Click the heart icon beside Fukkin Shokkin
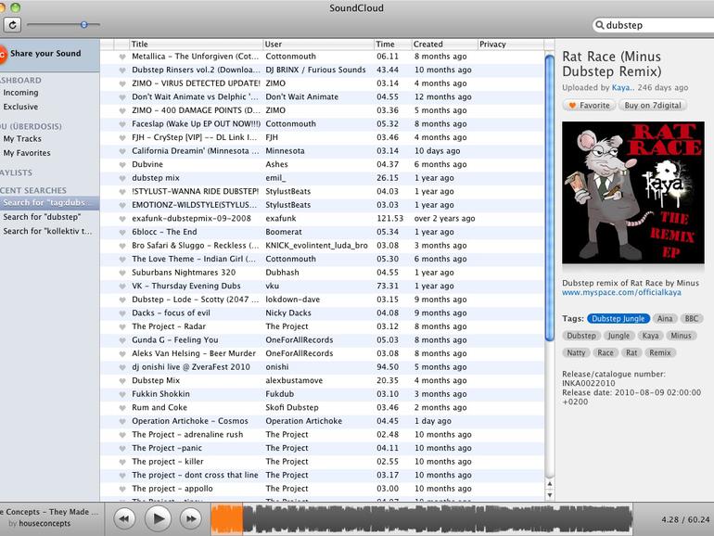This screenshot has width=714, height=536. coord(122,394)
